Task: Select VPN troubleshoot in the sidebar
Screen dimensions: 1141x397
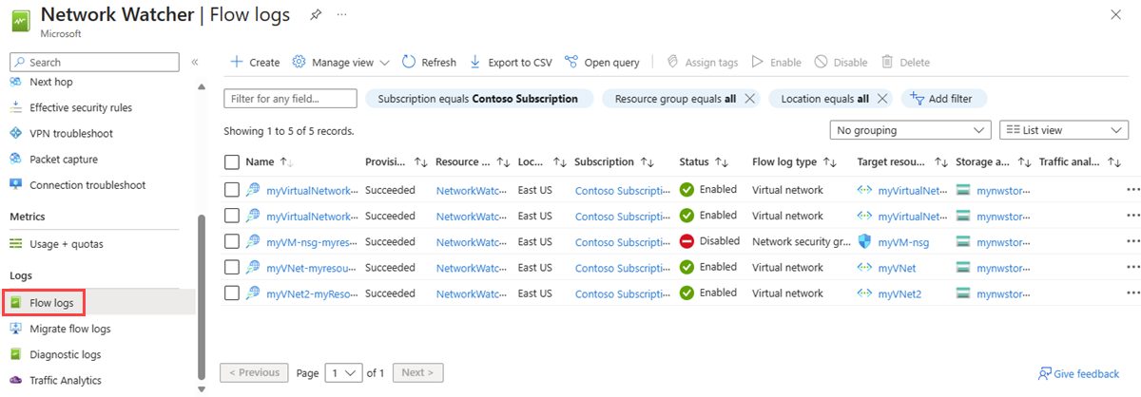Action: (x=71, y=133)
